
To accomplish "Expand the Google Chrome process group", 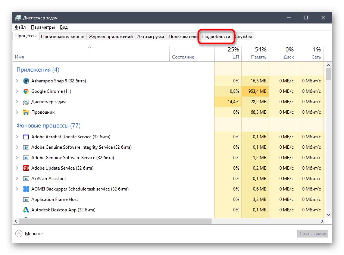I will tap(16, 91).
